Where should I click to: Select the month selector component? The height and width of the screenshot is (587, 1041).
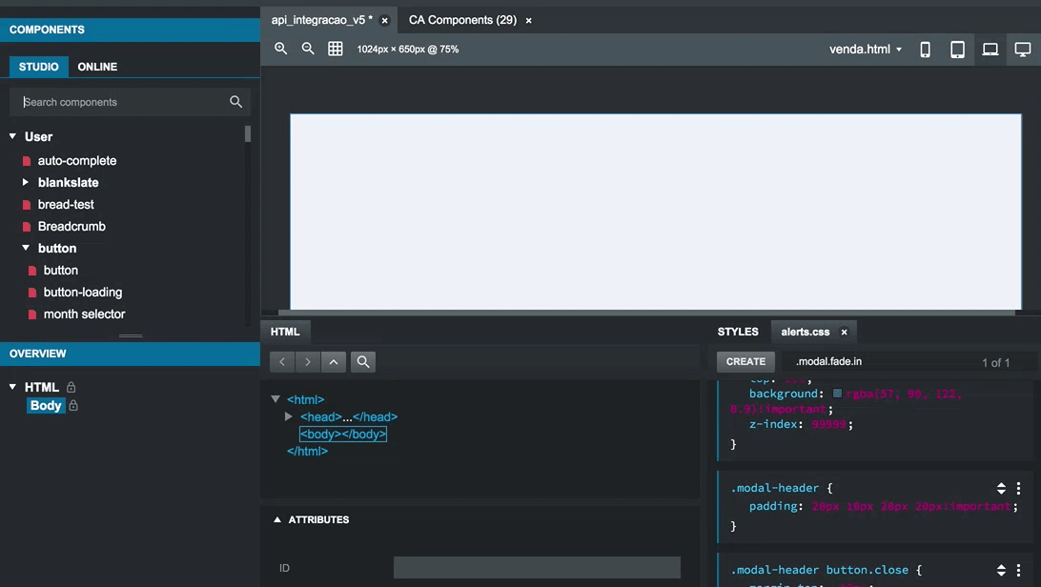coord(84,314)
